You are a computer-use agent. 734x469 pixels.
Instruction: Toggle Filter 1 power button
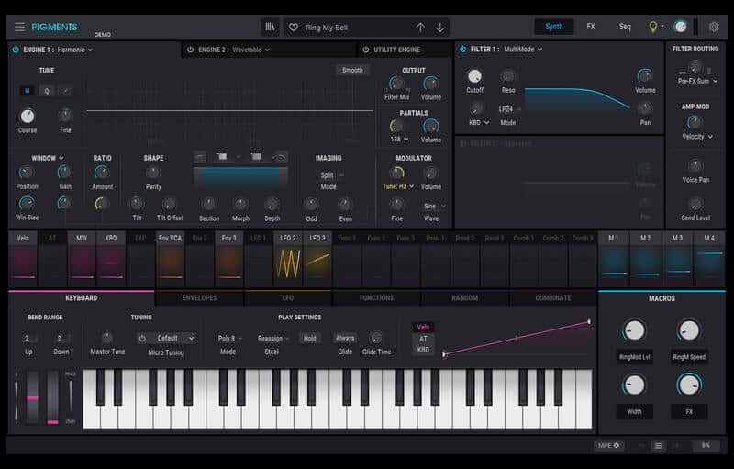coord(463,50)
